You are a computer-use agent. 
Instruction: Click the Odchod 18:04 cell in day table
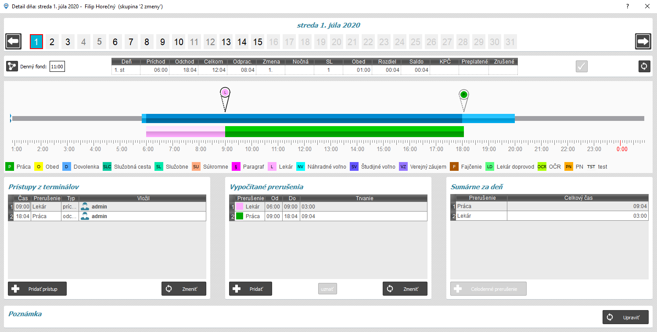click(184, 70)
